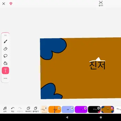This screenshot has width=121, height=121.
Task: Open light blue frame 4 thumbnail
Action: click(x=68, y=109)
